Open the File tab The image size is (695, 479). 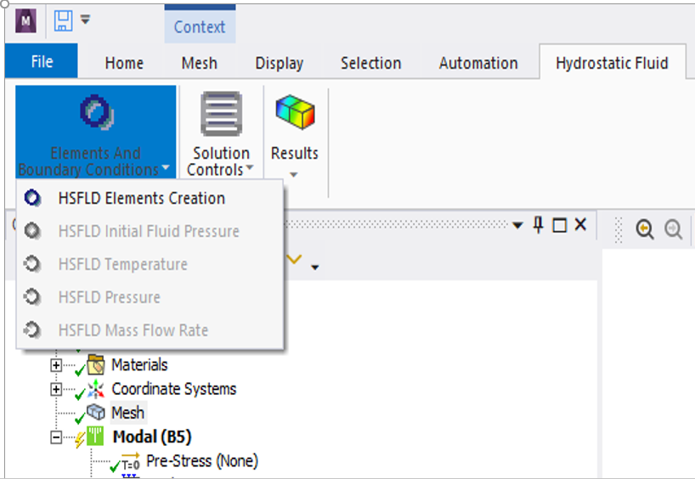click(x=42, y=61)
